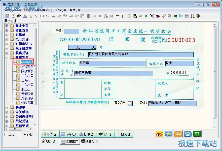Click the save disk icon in toolbar
Viewport: 222px width, 151px height.
[8, 16]
